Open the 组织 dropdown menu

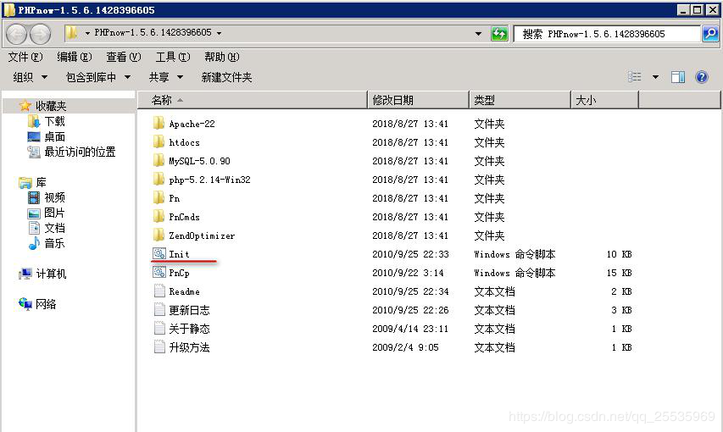pos(30,77)
